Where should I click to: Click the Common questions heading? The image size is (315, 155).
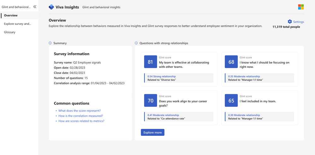click(x=72, y=103)
